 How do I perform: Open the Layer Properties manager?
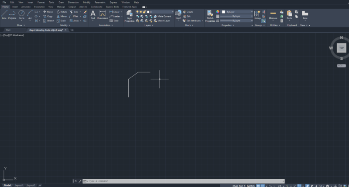point(130,16)
